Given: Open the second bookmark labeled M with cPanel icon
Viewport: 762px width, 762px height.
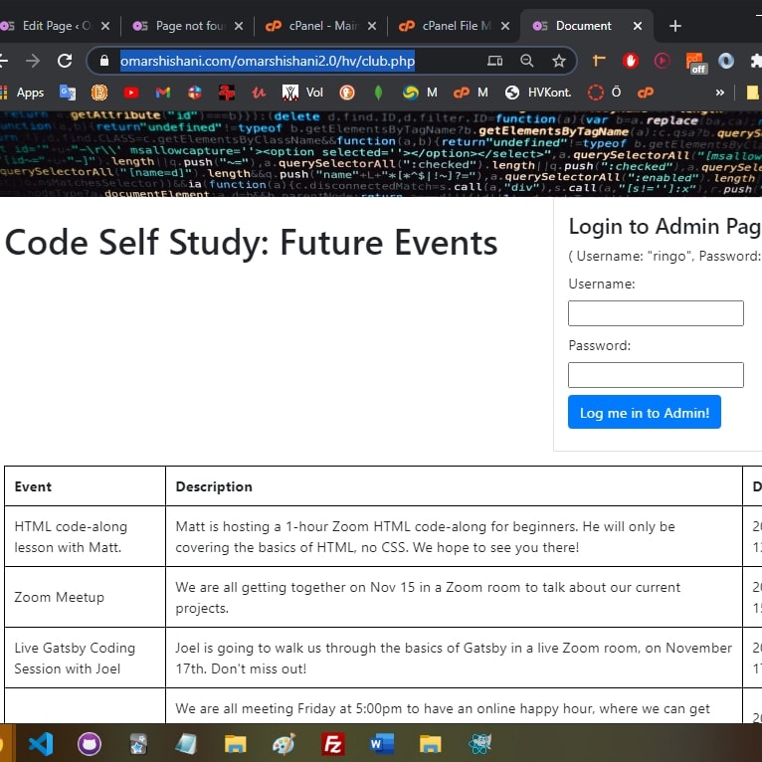Looking at the screenshot, I should (x=471, y=93).
